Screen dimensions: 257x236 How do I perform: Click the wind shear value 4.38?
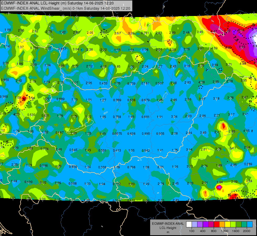(x=201, y=82)
